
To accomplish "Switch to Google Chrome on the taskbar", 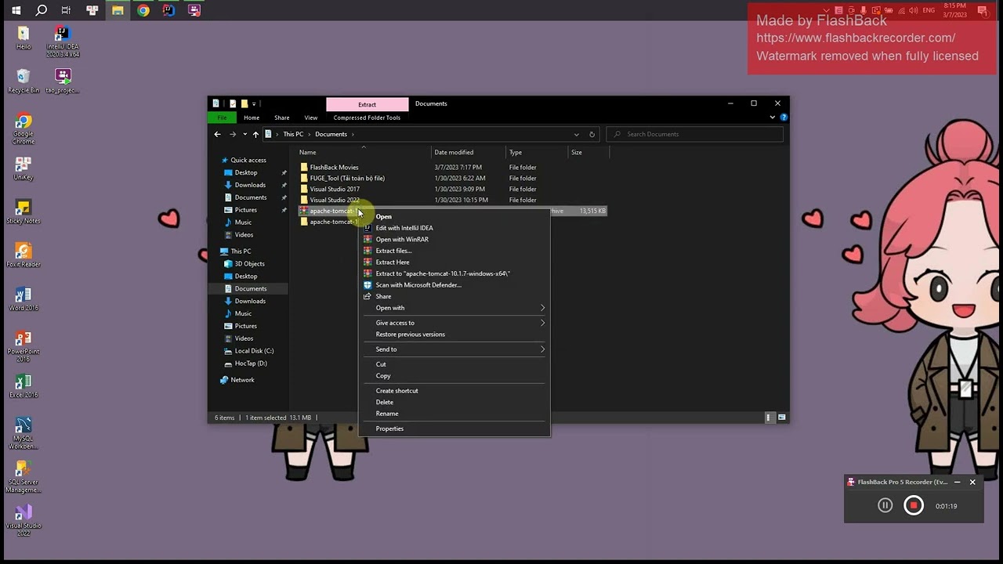I will point(143,10).
